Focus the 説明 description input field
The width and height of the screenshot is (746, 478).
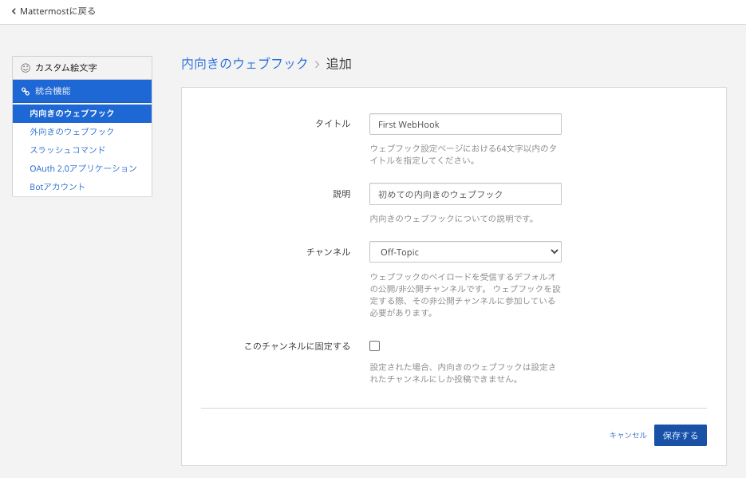465,194
